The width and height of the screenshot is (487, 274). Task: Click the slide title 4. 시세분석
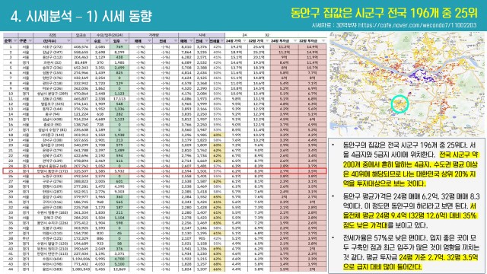[x=41, y=16]
